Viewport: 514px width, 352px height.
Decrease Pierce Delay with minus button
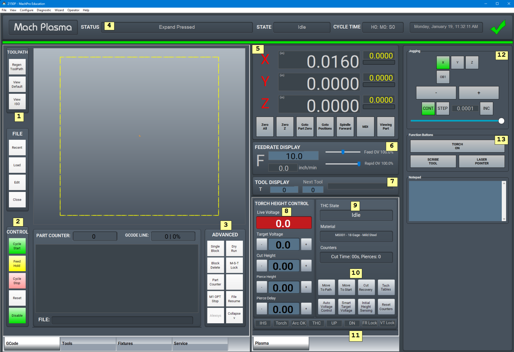[262, 309]
